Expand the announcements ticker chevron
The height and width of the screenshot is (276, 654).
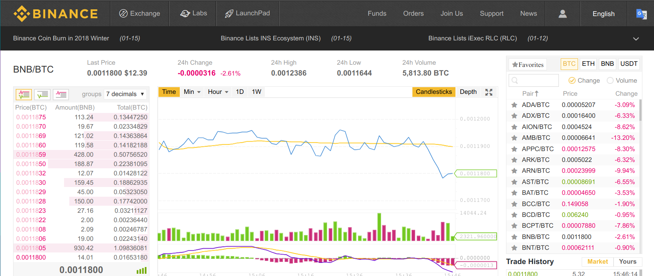tap(636, 39)
